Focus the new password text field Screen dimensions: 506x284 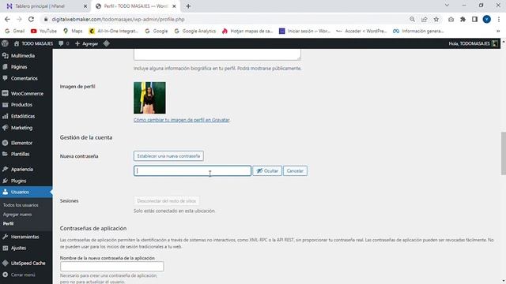click(x=192, y=171)
